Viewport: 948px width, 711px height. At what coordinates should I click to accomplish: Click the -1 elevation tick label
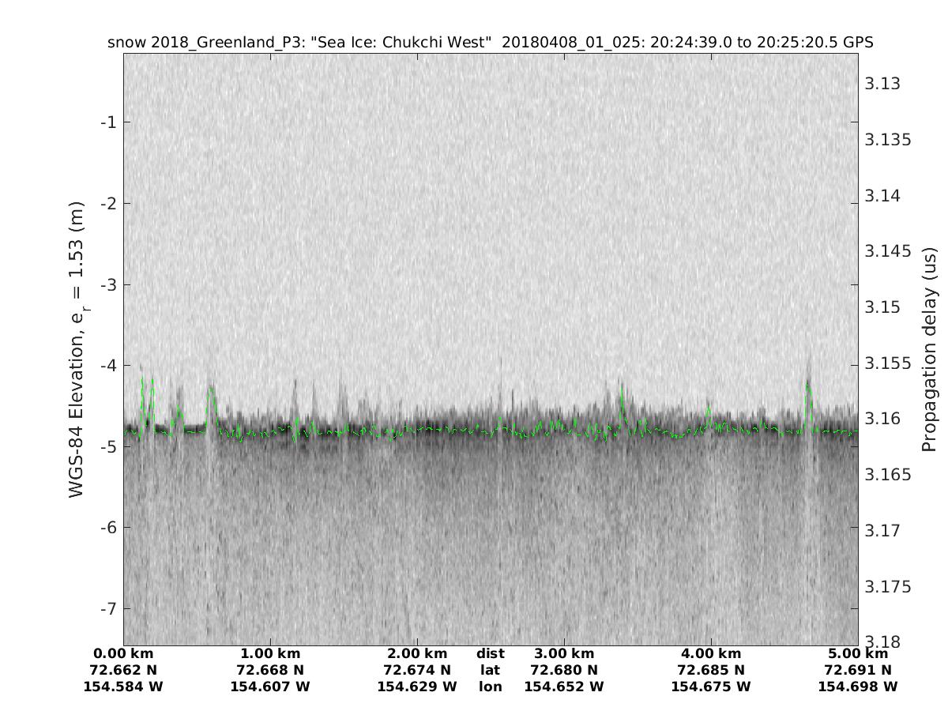coord(108,122)
